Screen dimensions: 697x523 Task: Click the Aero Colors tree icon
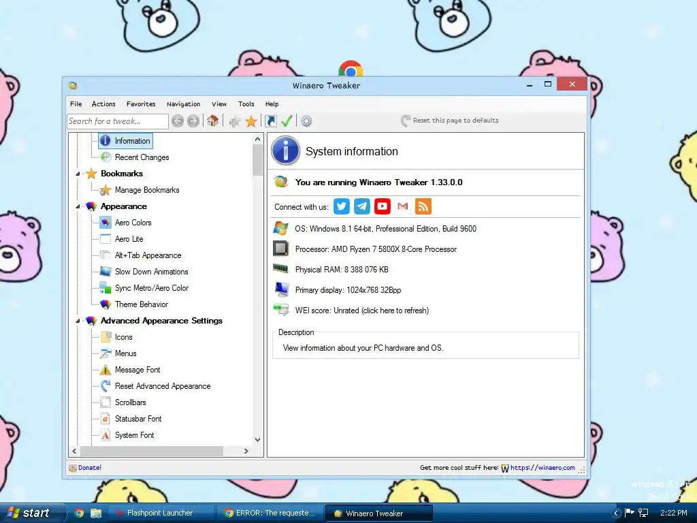pyautogui.click(x=106, y=223)
